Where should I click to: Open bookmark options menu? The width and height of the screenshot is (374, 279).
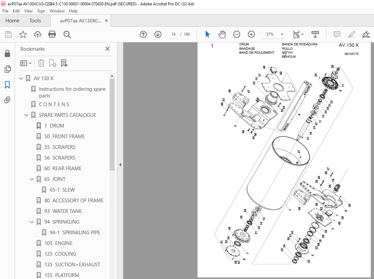tap(26, 63)
